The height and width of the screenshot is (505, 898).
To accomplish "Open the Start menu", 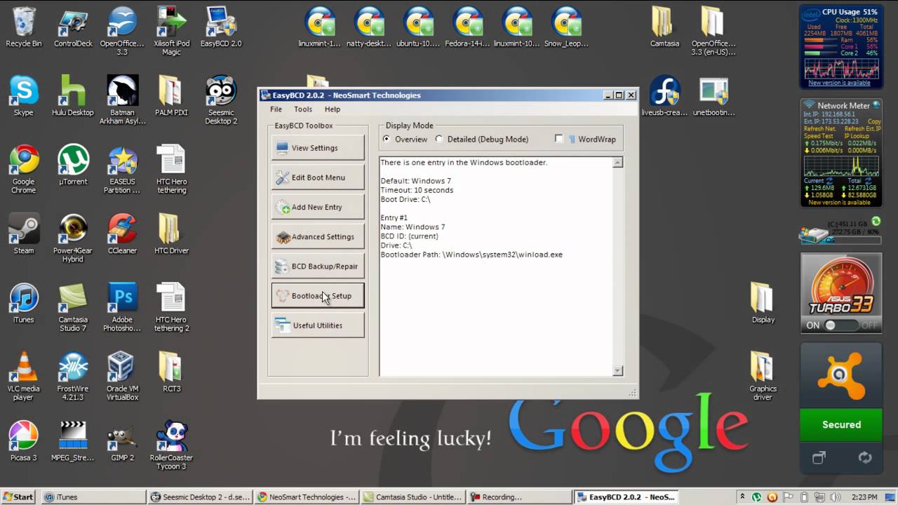I will [18, 497].
